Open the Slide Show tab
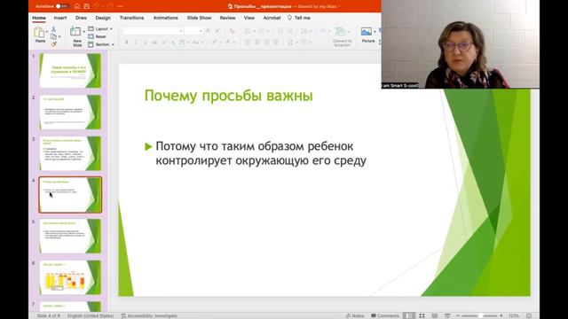 (x=199, y=18)
